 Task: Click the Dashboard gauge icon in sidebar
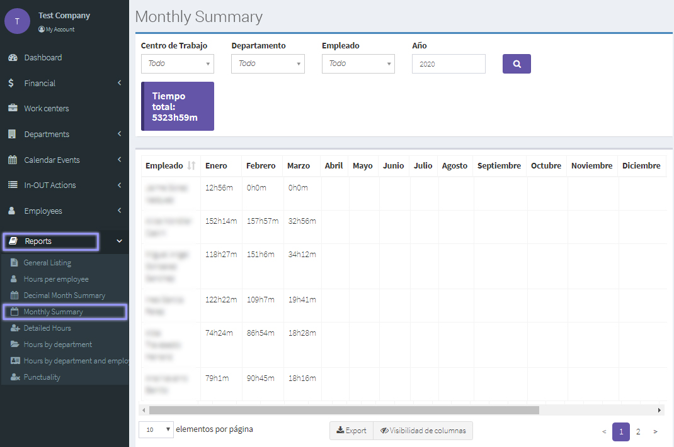(12, 58)
